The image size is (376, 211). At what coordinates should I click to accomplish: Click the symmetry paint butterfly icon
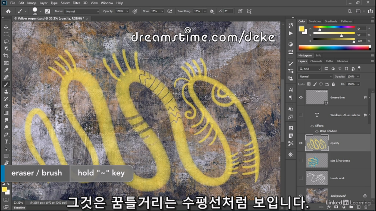click(249, 11)
